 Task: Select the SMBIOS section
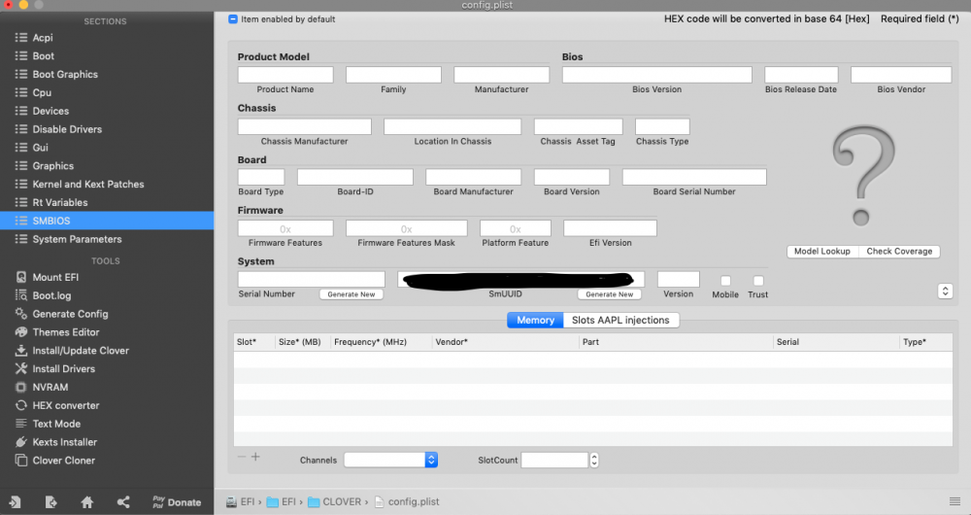pyautogui.click(x=107, y=221)
